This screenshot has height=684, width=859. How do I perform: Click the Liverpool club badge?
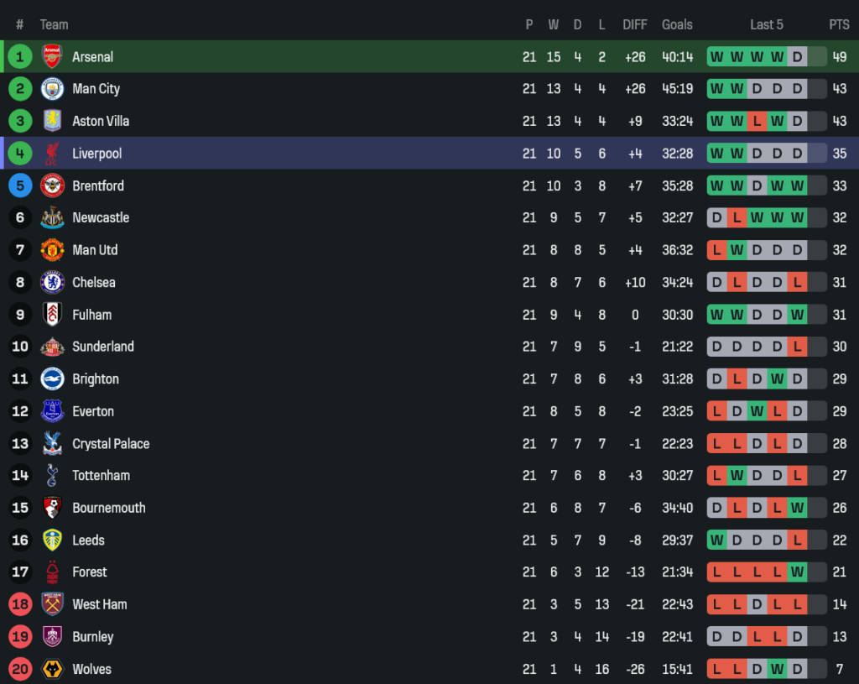(x=52, y=154)
